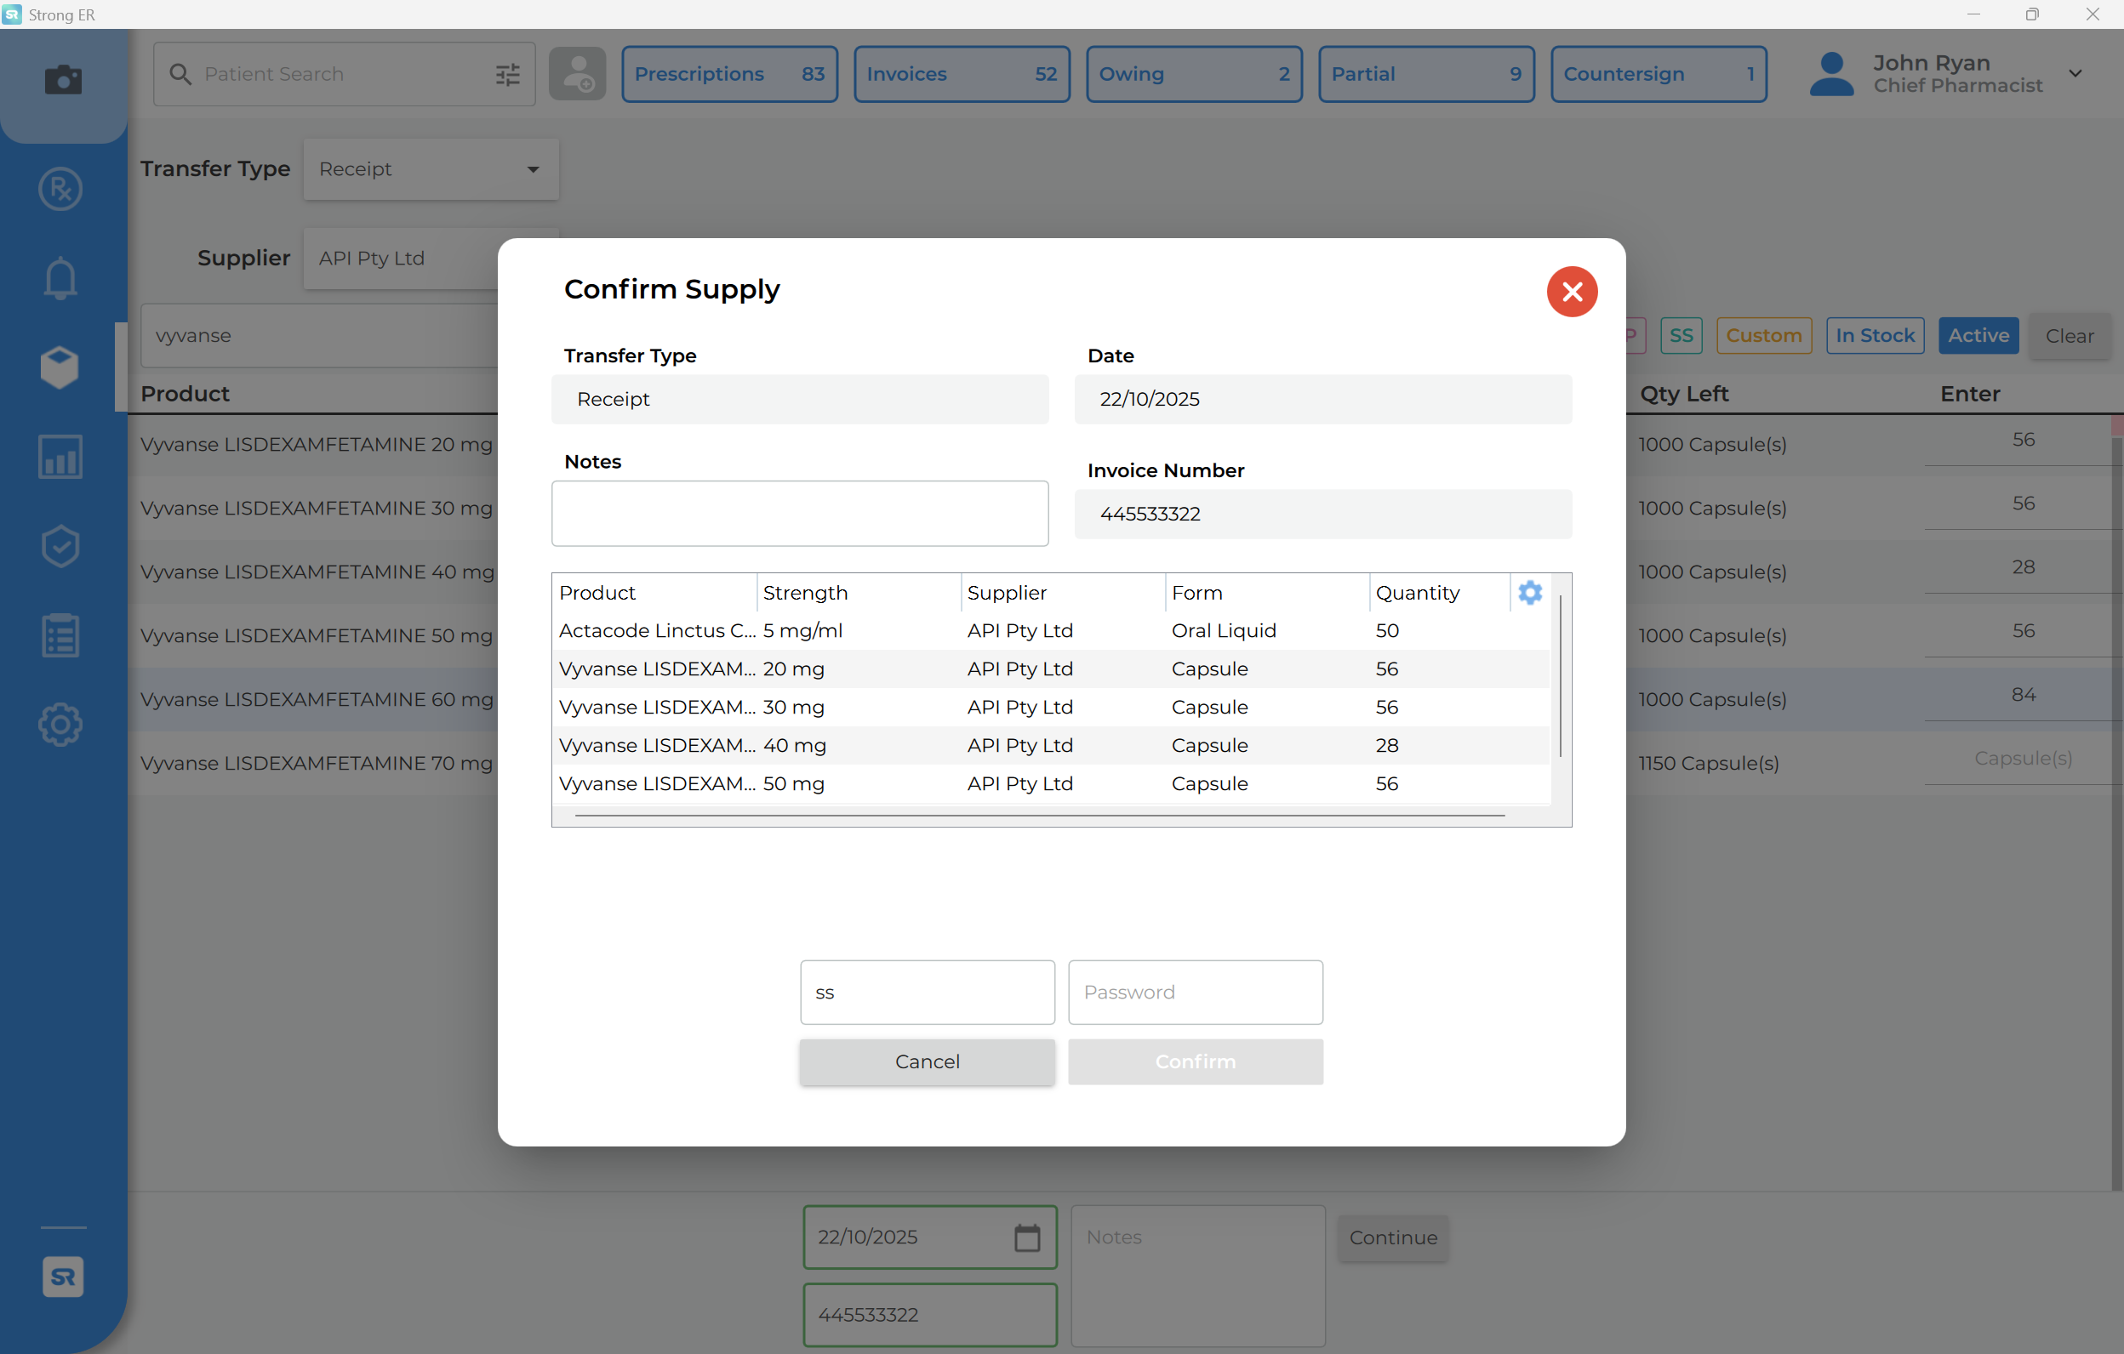The image size is (2124, 1354).
Task: Open the camera capture sidebar icon
Action: pyautogui.click(x=63, y=79)
